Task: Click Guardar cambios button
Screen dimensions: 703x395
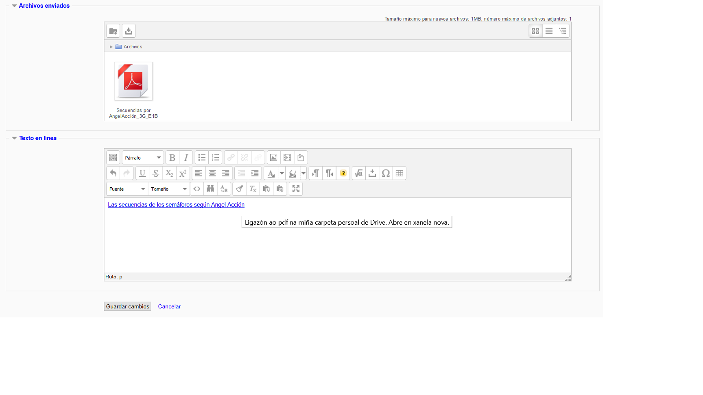Action: 127,306
